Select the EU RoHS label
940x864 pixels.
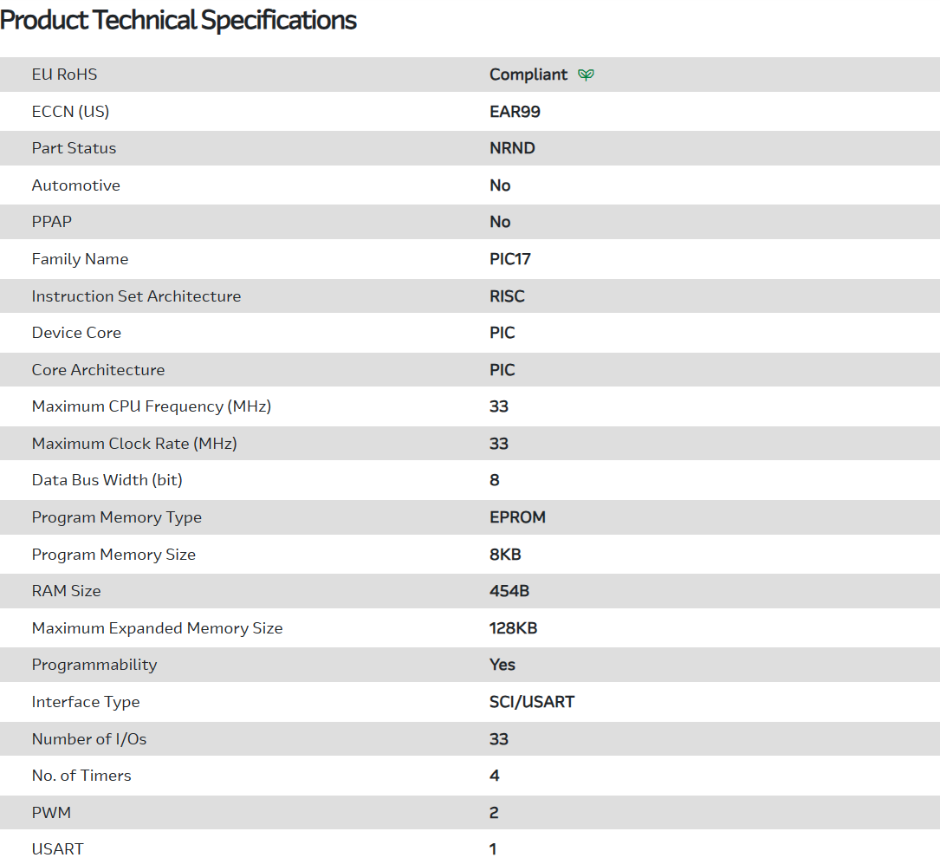tap(64, 75)
